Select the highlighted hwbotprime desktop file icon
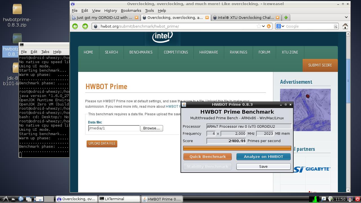Image resolution: width=361 pixels, height=203 pixels. [11, 45]
